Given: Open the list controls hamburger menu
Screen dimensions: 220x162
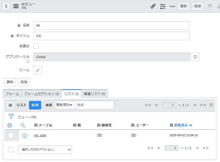Looking at the screenshot, I should coord(10,105).
